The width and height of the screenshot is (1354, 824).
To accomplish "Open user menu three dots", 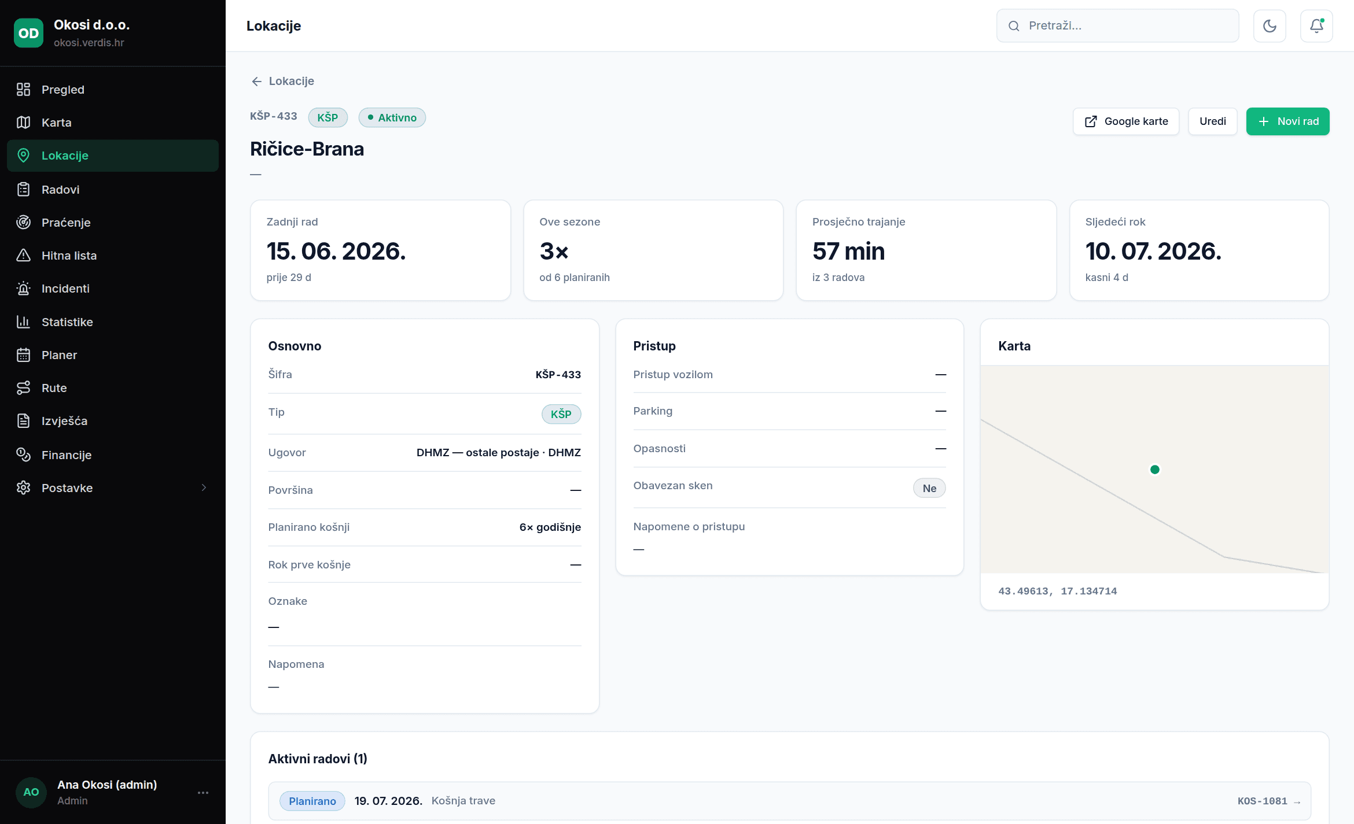I will point(203,792).
